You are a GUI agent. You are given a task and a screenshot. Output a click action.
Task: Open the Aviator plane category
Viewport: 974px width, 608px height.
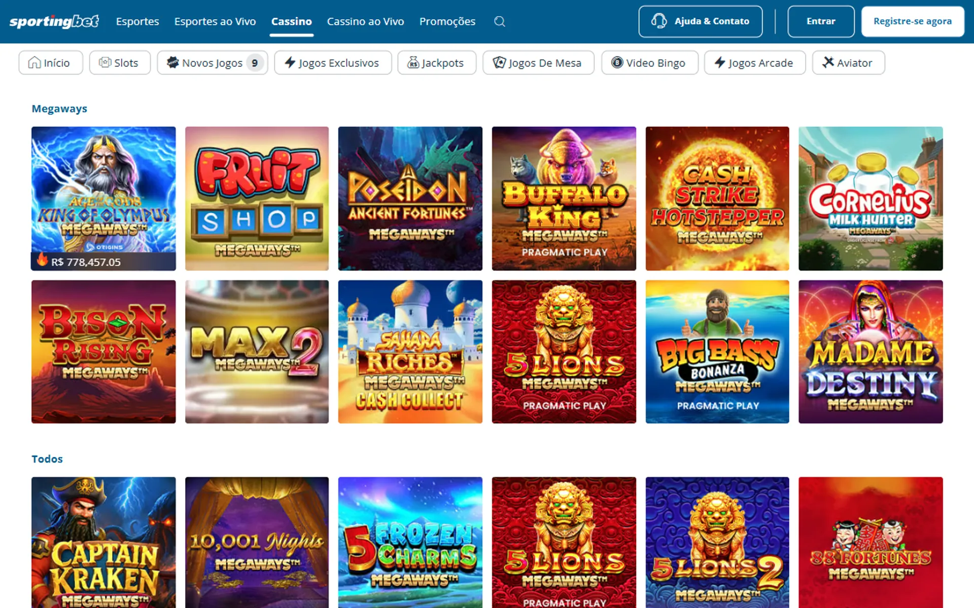pos(848,63)
